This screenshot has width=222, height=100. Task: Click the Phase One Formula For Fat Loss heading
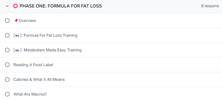click(60, 6)
